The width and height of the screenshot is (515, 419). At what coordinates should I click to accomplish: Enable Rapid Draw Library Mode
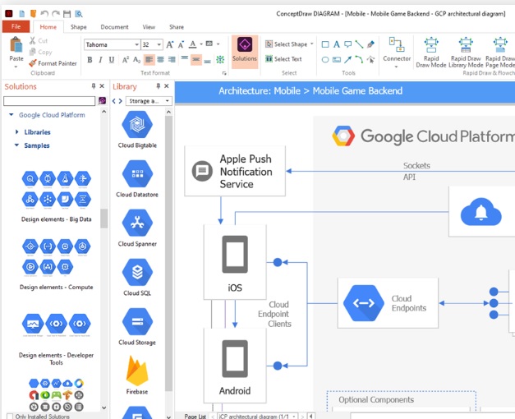(466, 53)
